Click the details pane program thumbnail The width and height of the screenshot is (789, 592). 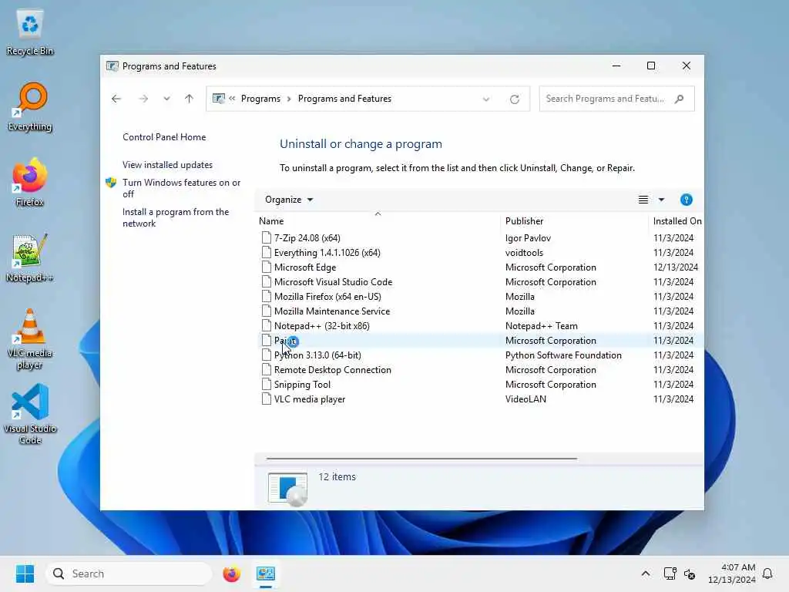[x=287, y=488]
